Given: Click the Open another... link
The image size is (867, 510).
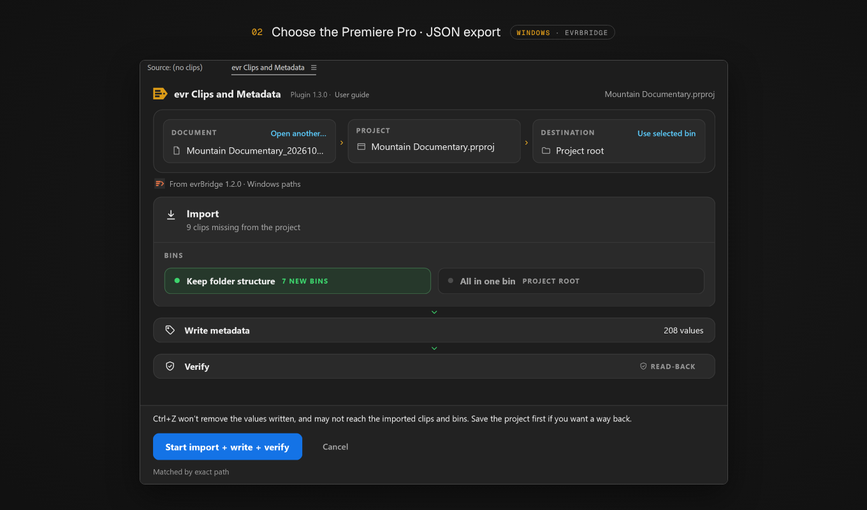Looking at the screenshot, I should 298,133.
